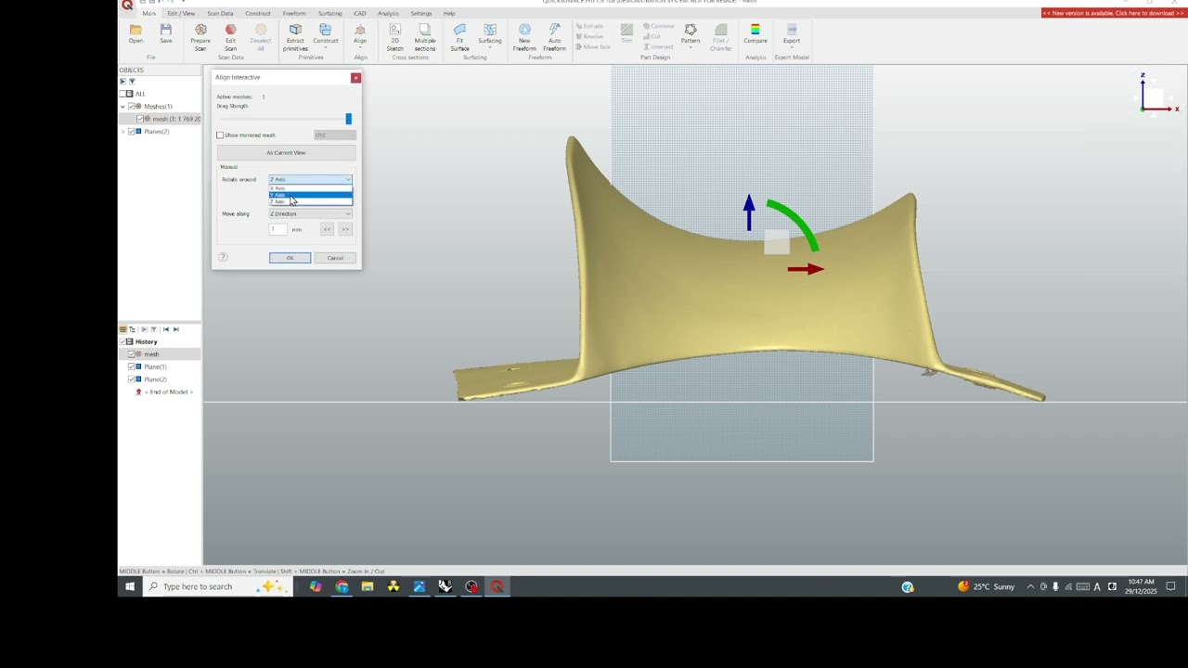The height and width of the screenshot is (668, 1188).
Task: Switch to the Analysis tab
Action: [x=388, y=14]
